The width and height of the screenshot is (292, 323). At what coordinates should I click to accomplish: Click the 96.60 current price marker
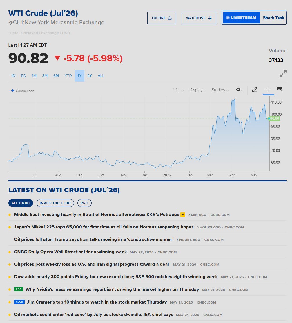274,119
